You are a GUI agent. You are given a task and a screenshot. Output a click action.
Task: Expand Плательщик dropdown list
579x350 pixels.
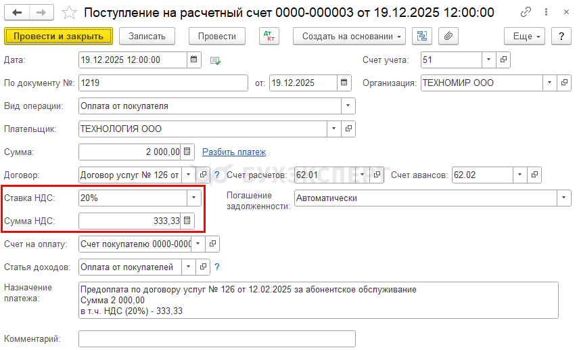point(334,129)
